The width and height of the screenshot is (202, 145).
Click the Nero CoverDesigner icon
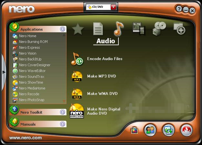coord(15,65)
